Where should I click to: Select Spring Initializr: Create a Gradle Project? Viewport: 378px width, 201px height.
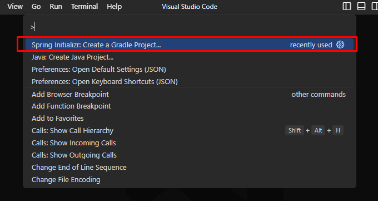[x=190, y=45]
